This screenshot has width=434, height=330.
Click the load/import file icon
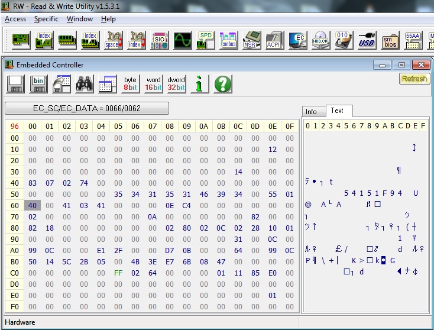click(x=61, y=84)
